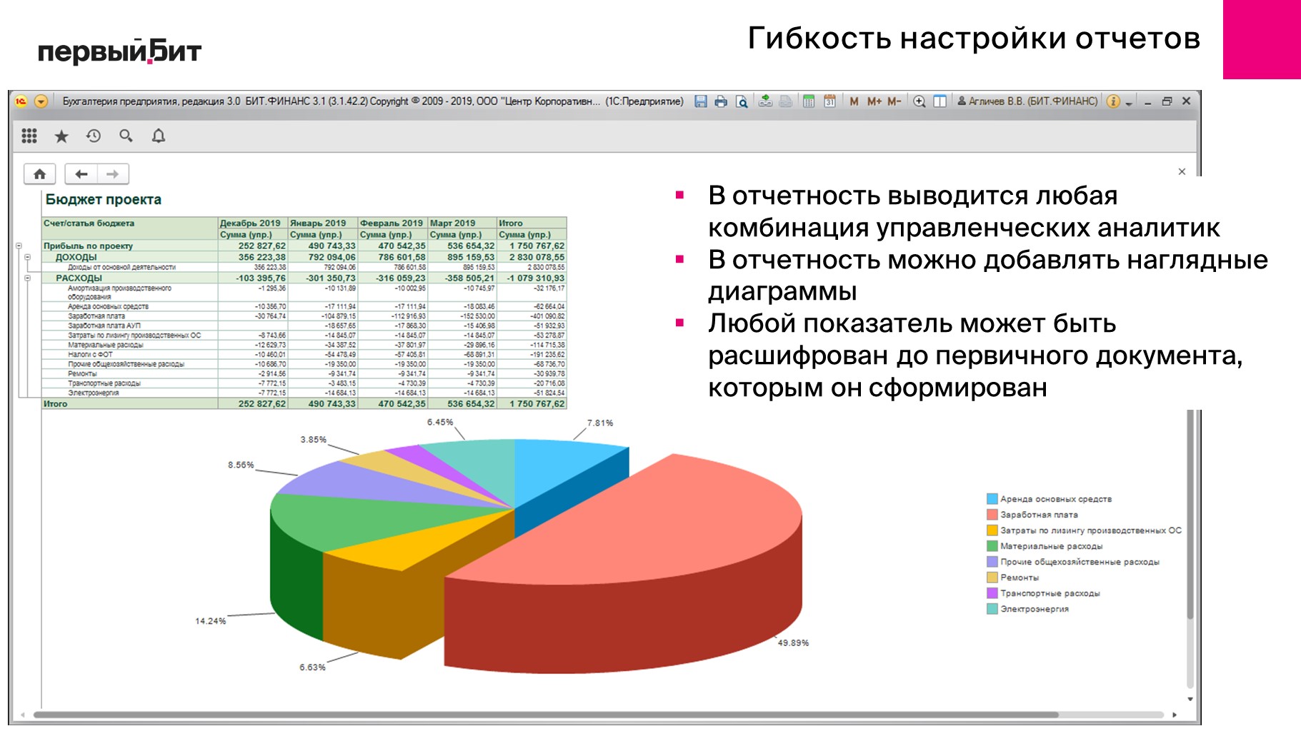Click Транспортные расходы table row

(x=304, y=383)
